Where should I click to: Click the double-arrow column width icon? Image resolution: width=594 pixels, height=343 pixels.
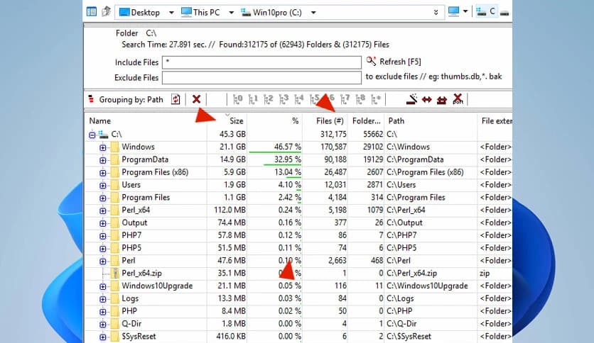pyautogui.click(x=427, y=100)
